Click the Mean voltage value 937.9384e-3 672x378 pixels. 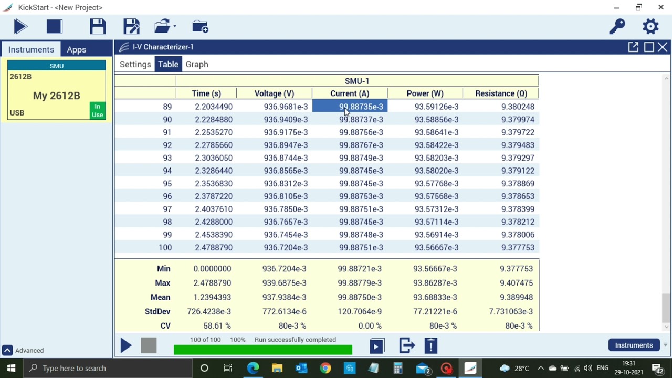pyautogui.click(x=284, y=297)
